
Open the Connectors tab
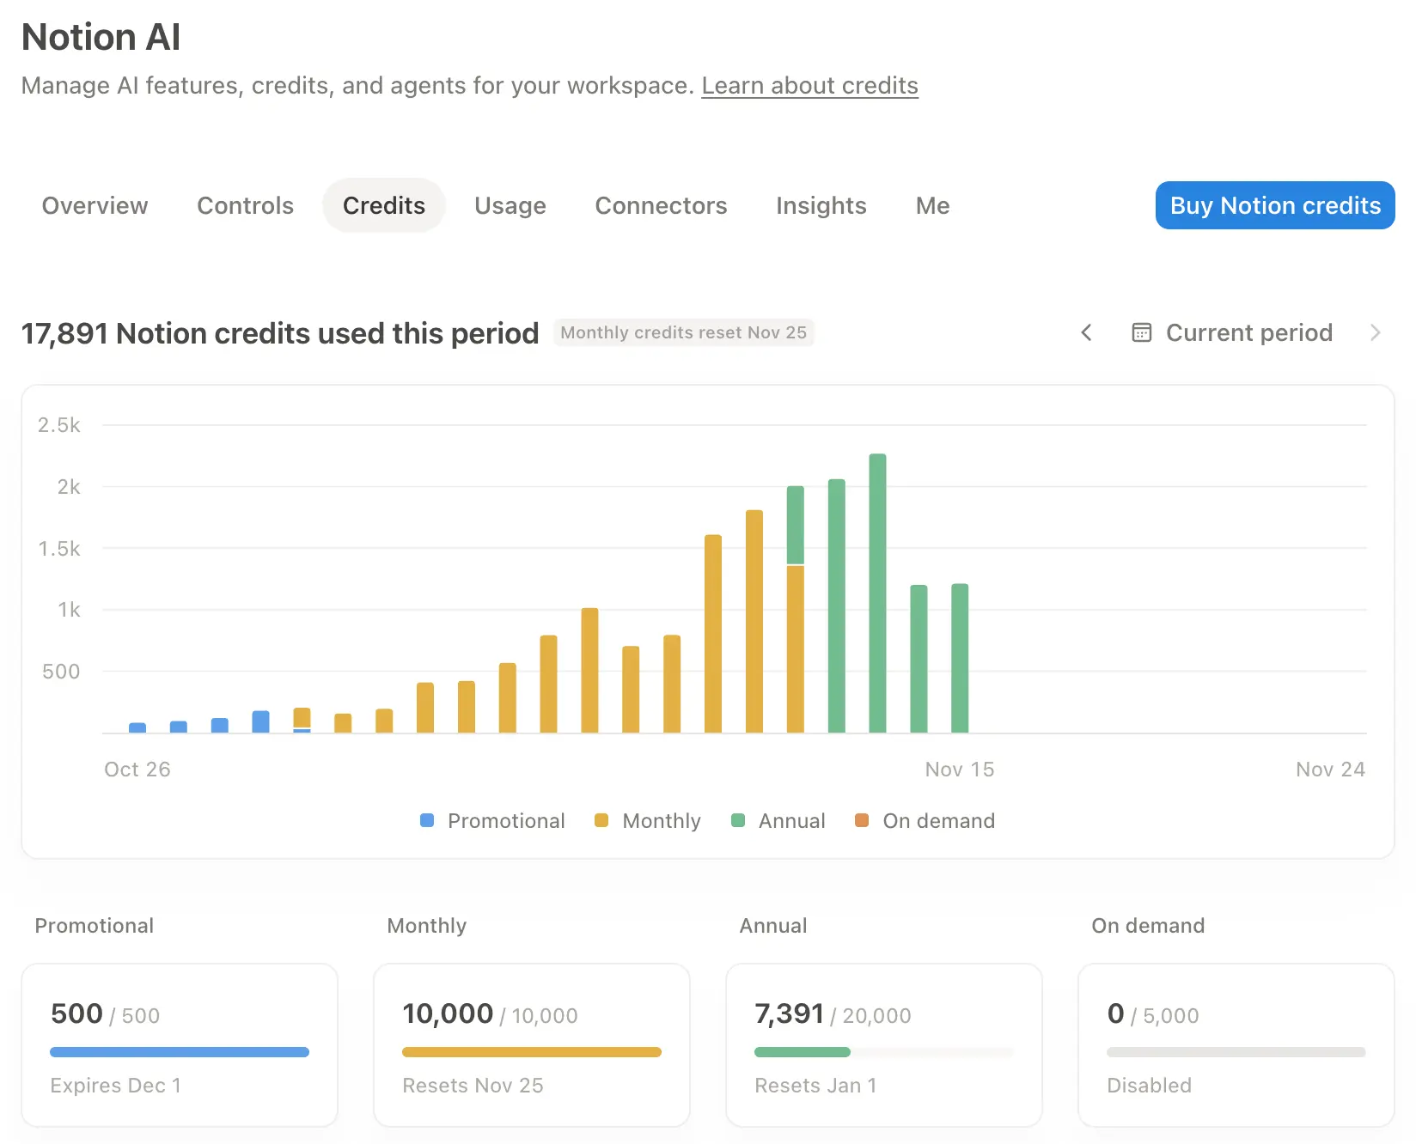[x=661, y=205]
